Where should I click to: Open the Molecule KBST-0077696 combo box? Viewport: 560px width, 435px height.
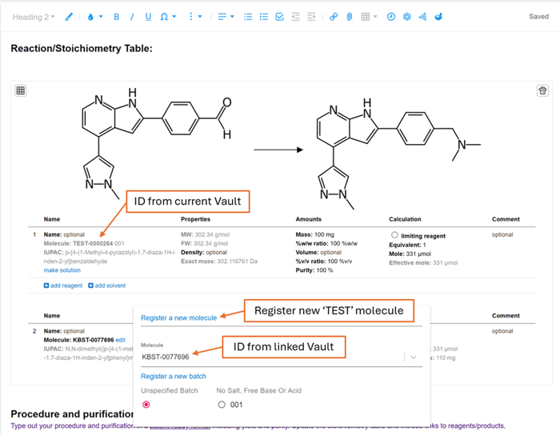[x=282, y=357]
